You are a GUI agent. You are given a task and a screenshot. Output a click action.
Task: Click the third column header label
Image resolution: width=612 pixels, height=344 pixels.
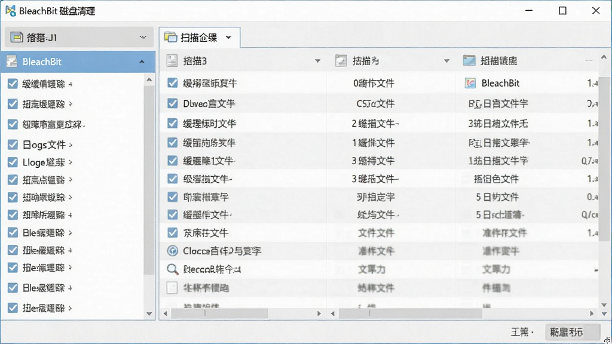coord(498,61)
